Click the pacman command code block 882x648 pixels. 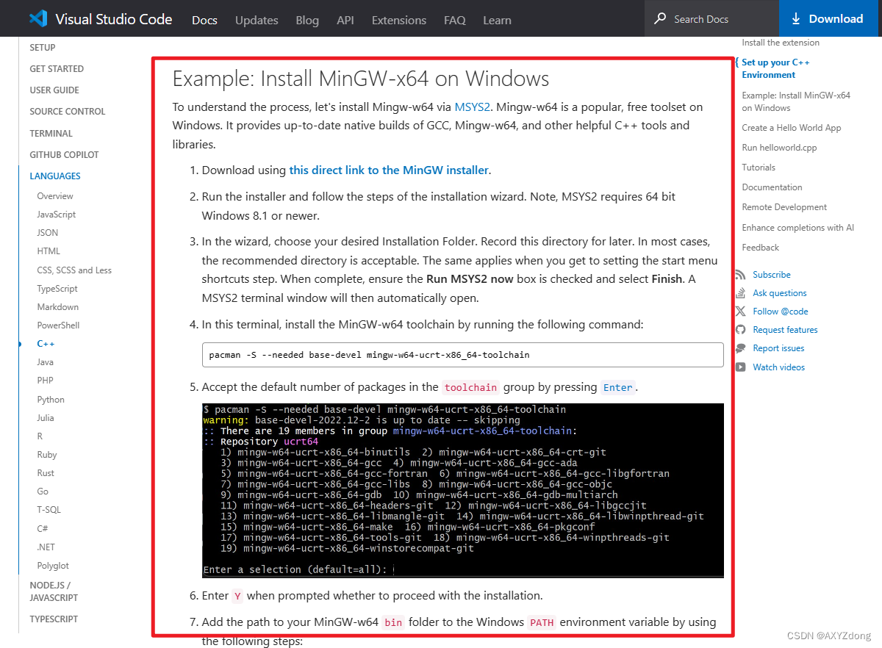(x=462, y=355)
